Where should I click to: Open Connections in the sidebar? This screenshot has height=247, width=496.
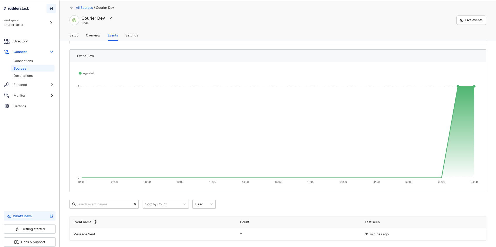[23, 61]
